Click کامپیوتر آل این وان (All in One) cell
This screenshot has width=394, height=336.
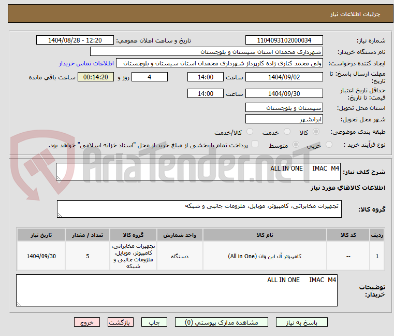265,256
